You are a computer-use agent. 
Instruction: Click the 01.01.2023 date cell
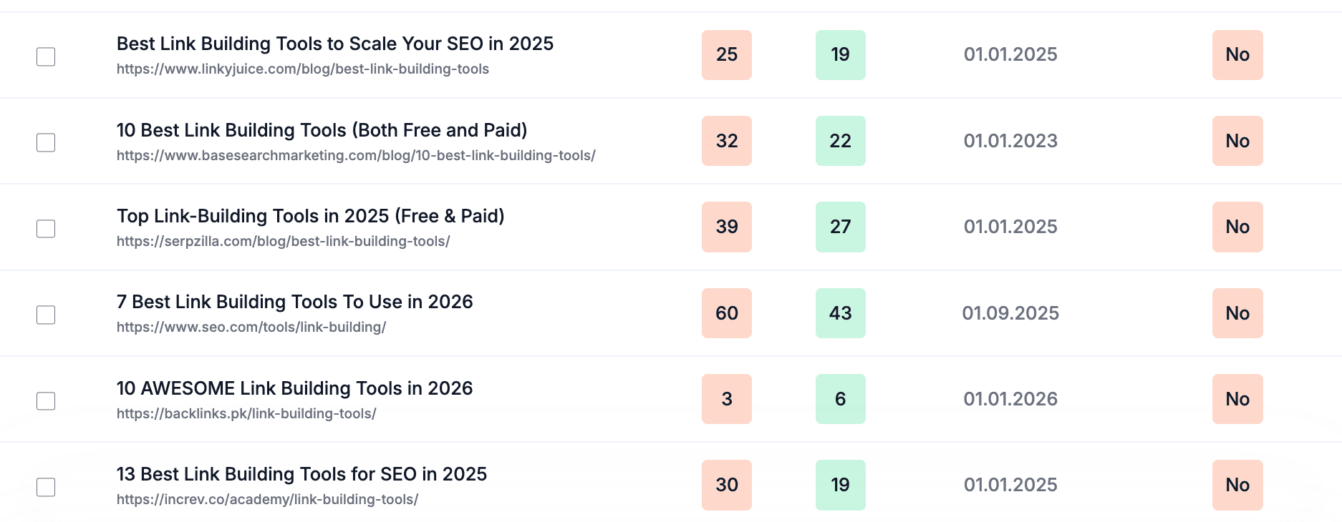(1010, 141)
